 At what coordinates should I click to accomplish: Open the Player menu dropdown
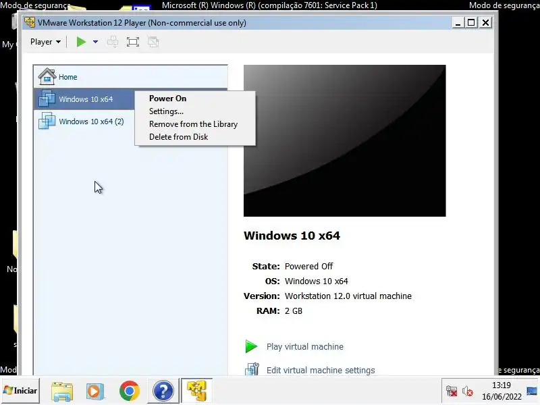coord(45,42)
